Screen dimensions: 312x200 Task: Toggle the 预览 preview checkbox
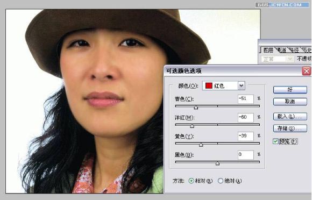(275, 141)
